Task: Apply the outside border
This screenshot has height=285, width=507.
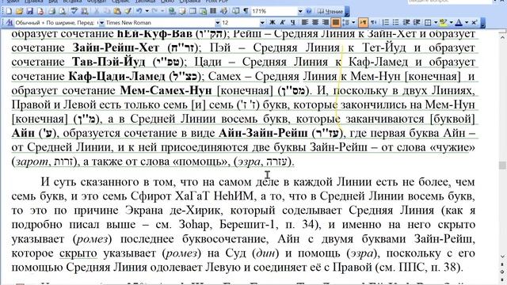Action: coord(428,22)
